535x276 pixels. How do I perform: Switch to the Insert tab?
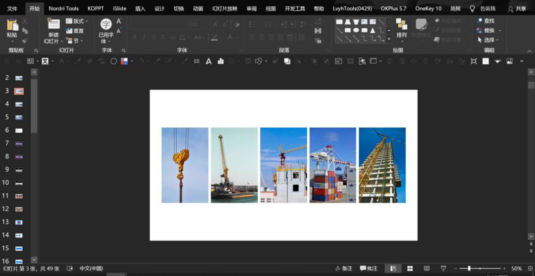pos(140,8)
